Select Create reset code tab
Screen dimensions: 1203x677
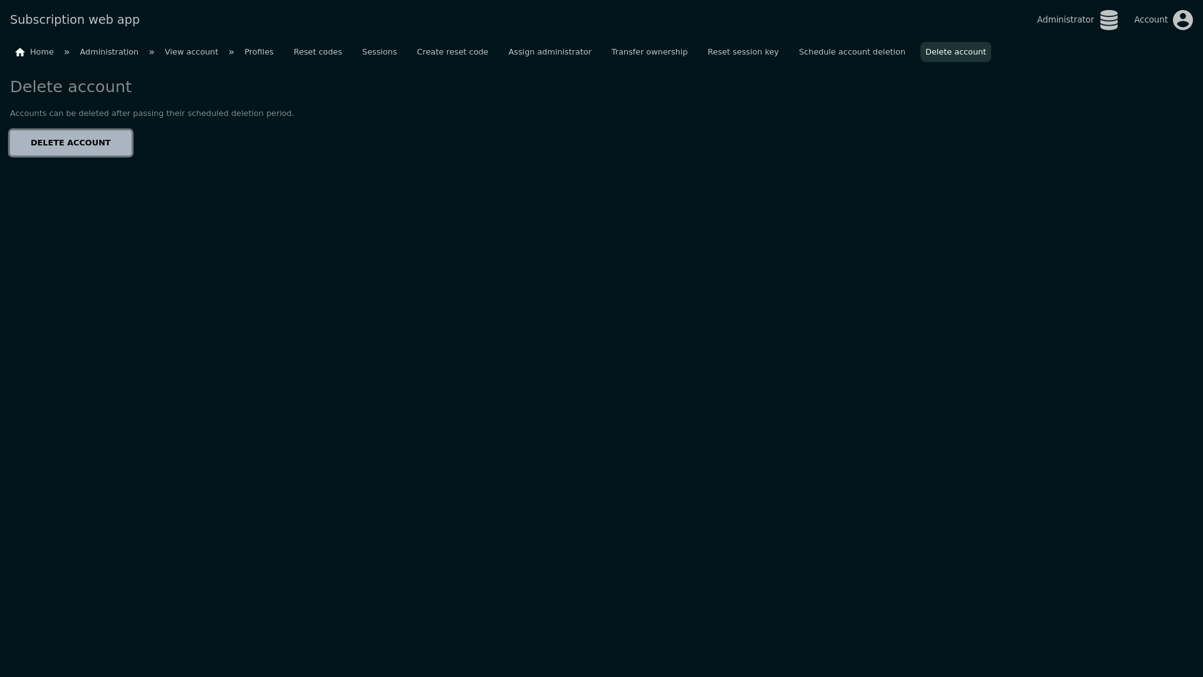(x=452, y=52)
